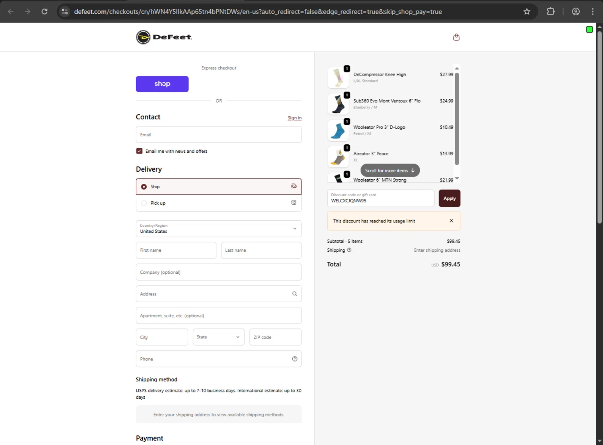Click the Phone field
Screen dimensions: 603x445
coord(219,359)
